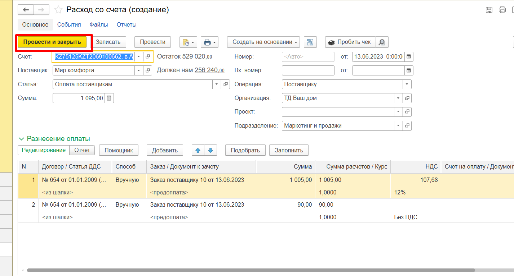Expand the Поставщик dropdown list

click(x=139, y=71)
